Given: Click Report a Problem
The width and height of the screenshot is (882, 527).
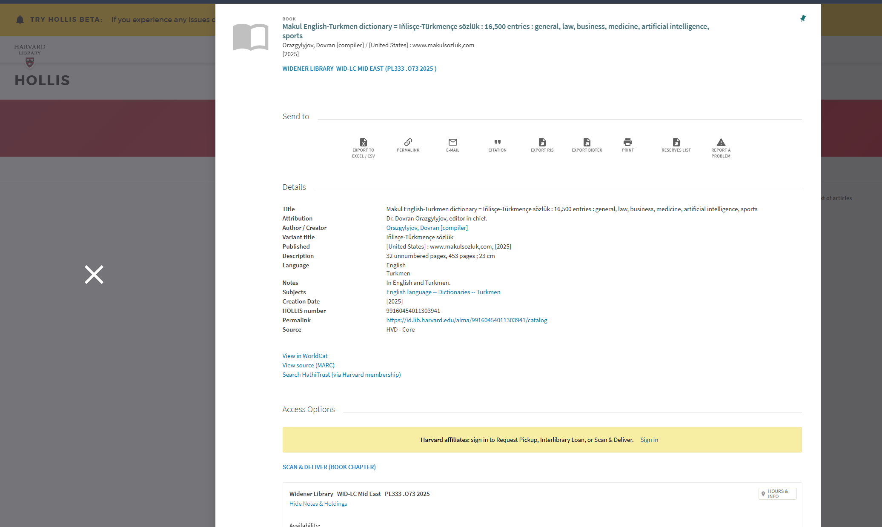Looking at the screenshot, I should click(721, 147).
